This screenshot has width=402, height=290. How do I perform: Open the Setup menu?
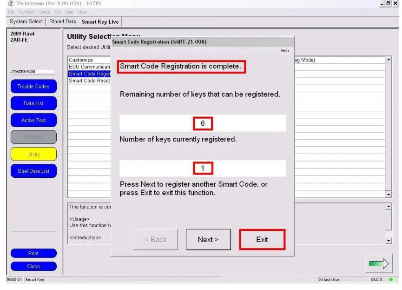click(44, 12)
